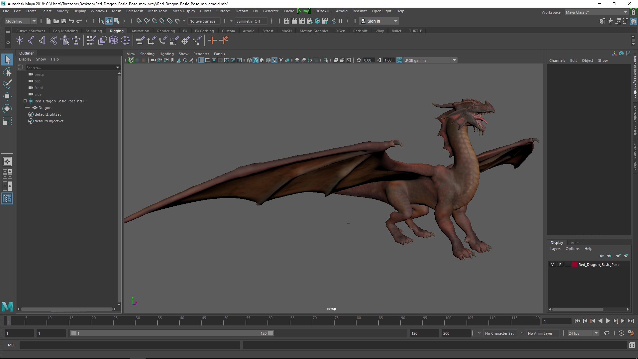The height and width of the screenshot is (359, 638).
Task: Click the Bind Skin shelf icon
Action: 53,41
